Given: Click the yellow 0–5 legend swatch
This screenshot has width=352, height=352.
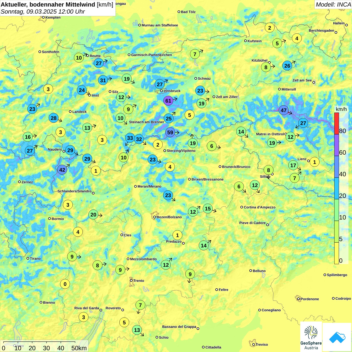Looking at the screenshot, I should (336, 253).
